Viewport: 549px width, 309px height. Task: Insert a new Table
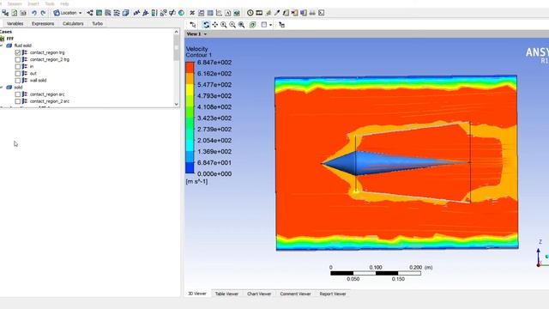pos(209,13)
